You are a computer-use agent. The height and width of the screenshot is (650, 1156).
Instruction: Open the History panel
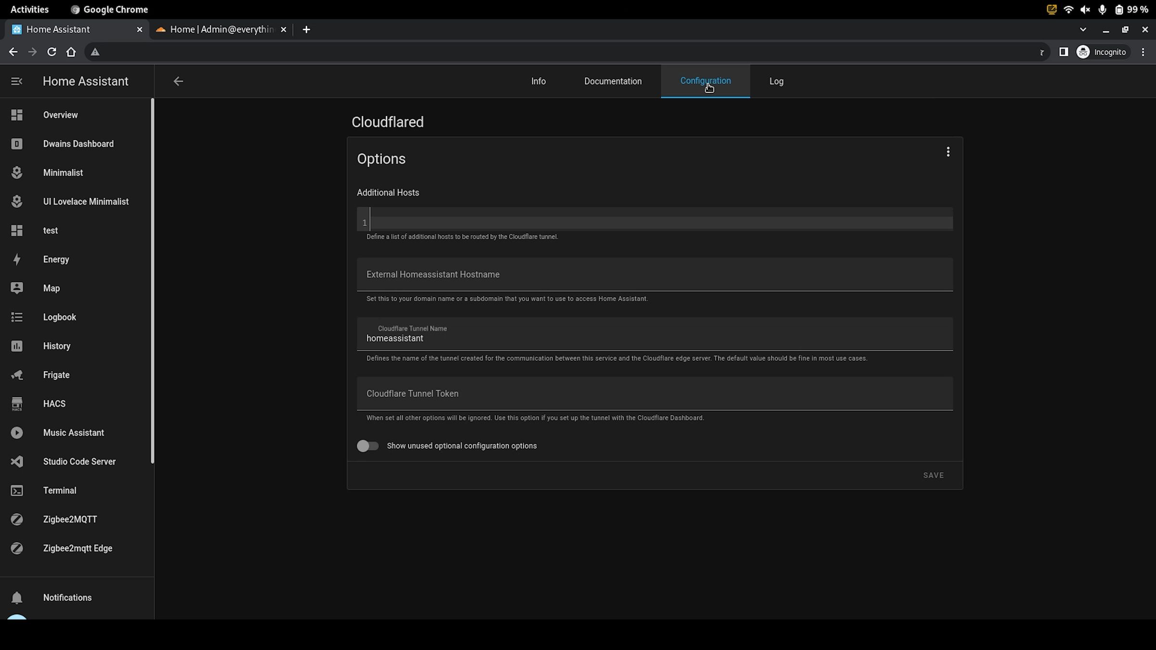pos(56,346)
